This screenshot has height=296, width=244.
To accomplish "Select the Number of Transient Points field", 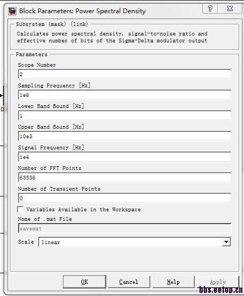I will coord(124,198).
